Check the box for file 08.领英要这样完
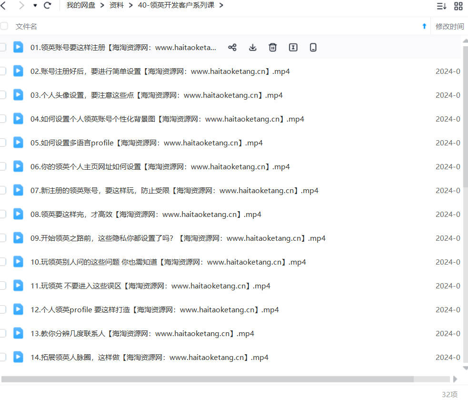The height and width of the screenshot is (400, 468). tap(3, 214)
